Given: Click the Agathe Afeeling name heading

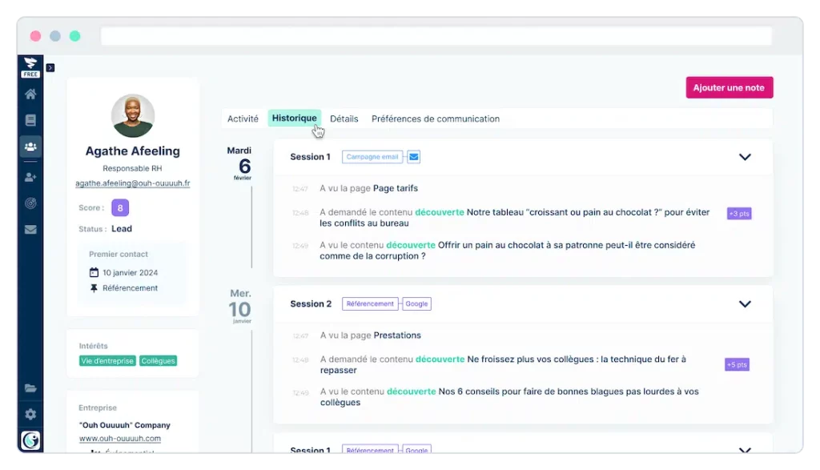Looking at the screenshot, I should 133,151.
